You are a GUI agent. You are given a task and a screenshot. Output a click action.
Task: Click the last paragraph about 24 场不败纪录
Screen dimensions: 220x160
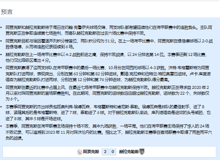[x=109, y=132]
